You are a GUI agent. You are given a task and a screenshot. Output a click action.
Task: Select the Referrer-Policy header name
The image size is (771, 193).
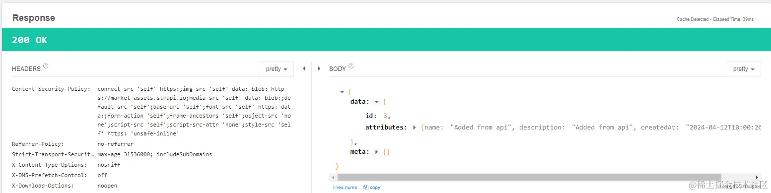point(38,144)
